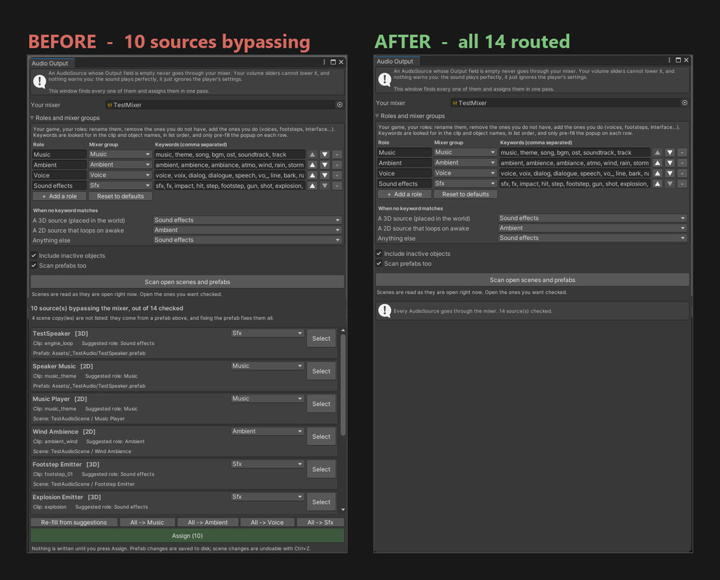Remove Voice role in AFTER window
Viewport: 720px width, 580px height.
[682, 173]
